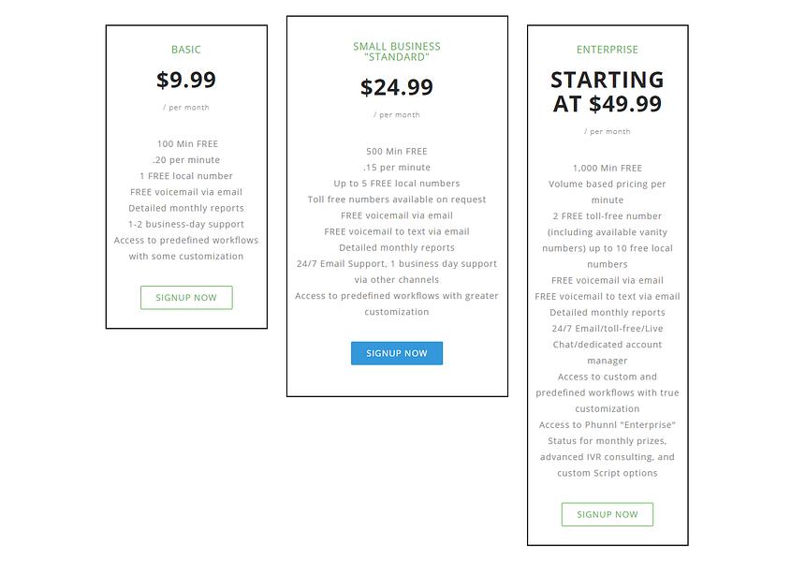Click the $9.99 price text
This screenshot has width=791, height=562.
(x=186, y=80)
